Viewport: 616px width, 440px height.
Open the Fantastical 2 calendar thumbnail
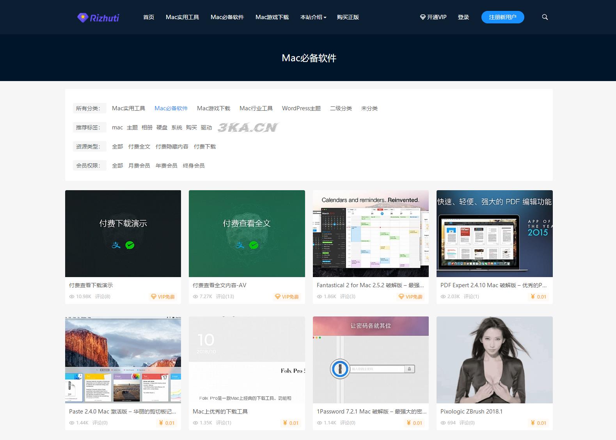click(x=371, y=233)
